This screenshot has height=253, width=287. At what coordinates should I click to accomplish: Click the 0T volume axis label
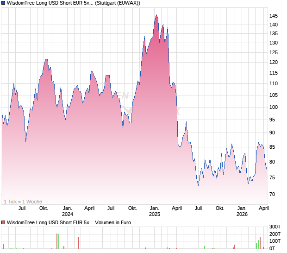point(272,248)
